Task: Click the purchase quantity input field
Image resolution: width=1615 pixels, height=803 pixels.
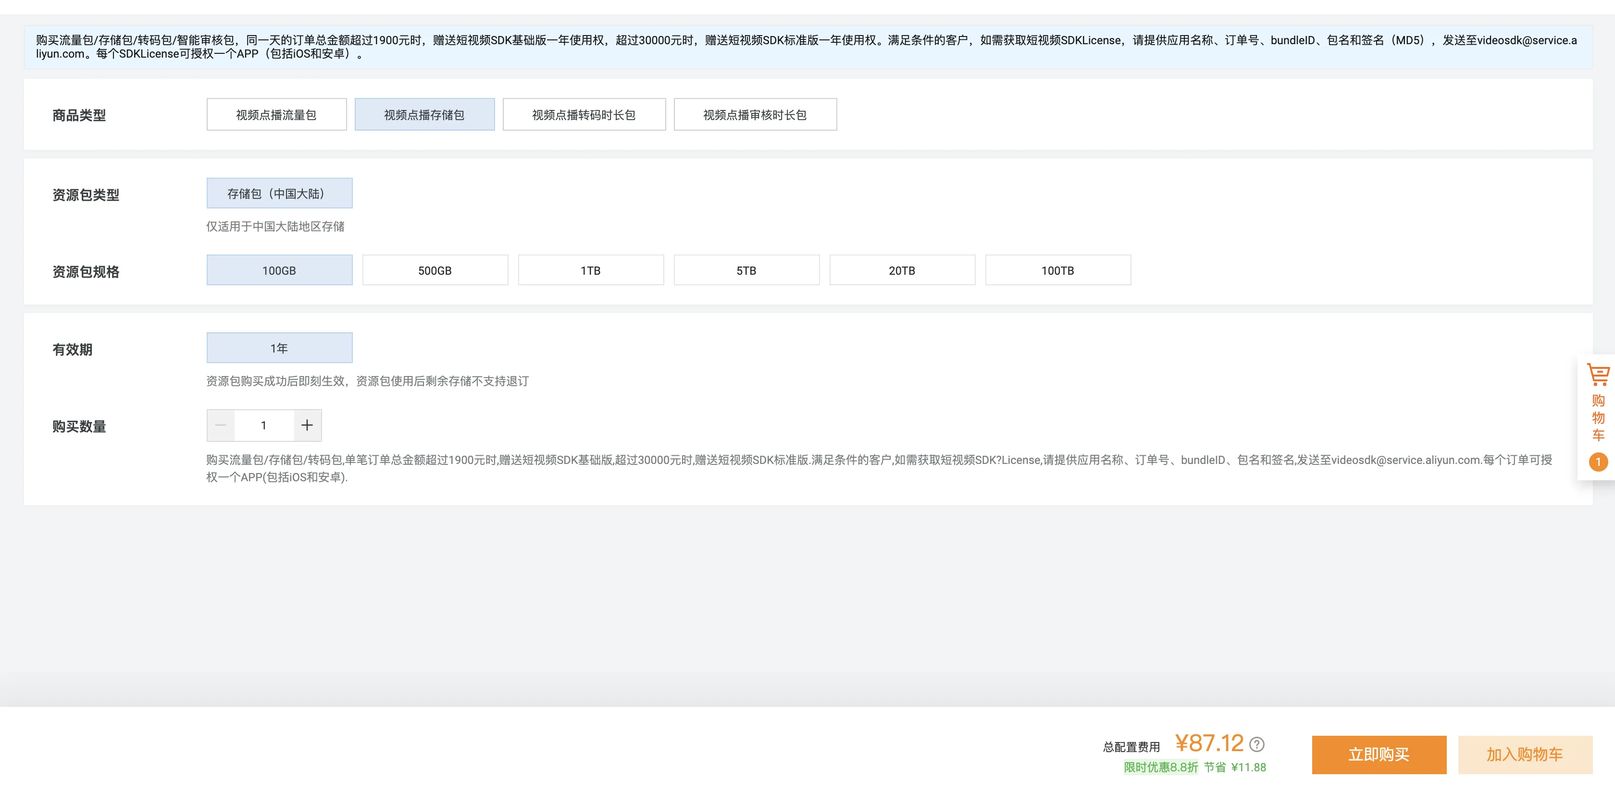Action: point(264,426)
